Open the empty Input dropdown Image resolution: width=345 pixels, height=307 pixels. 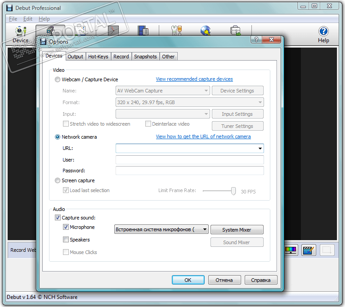(162, 114)
